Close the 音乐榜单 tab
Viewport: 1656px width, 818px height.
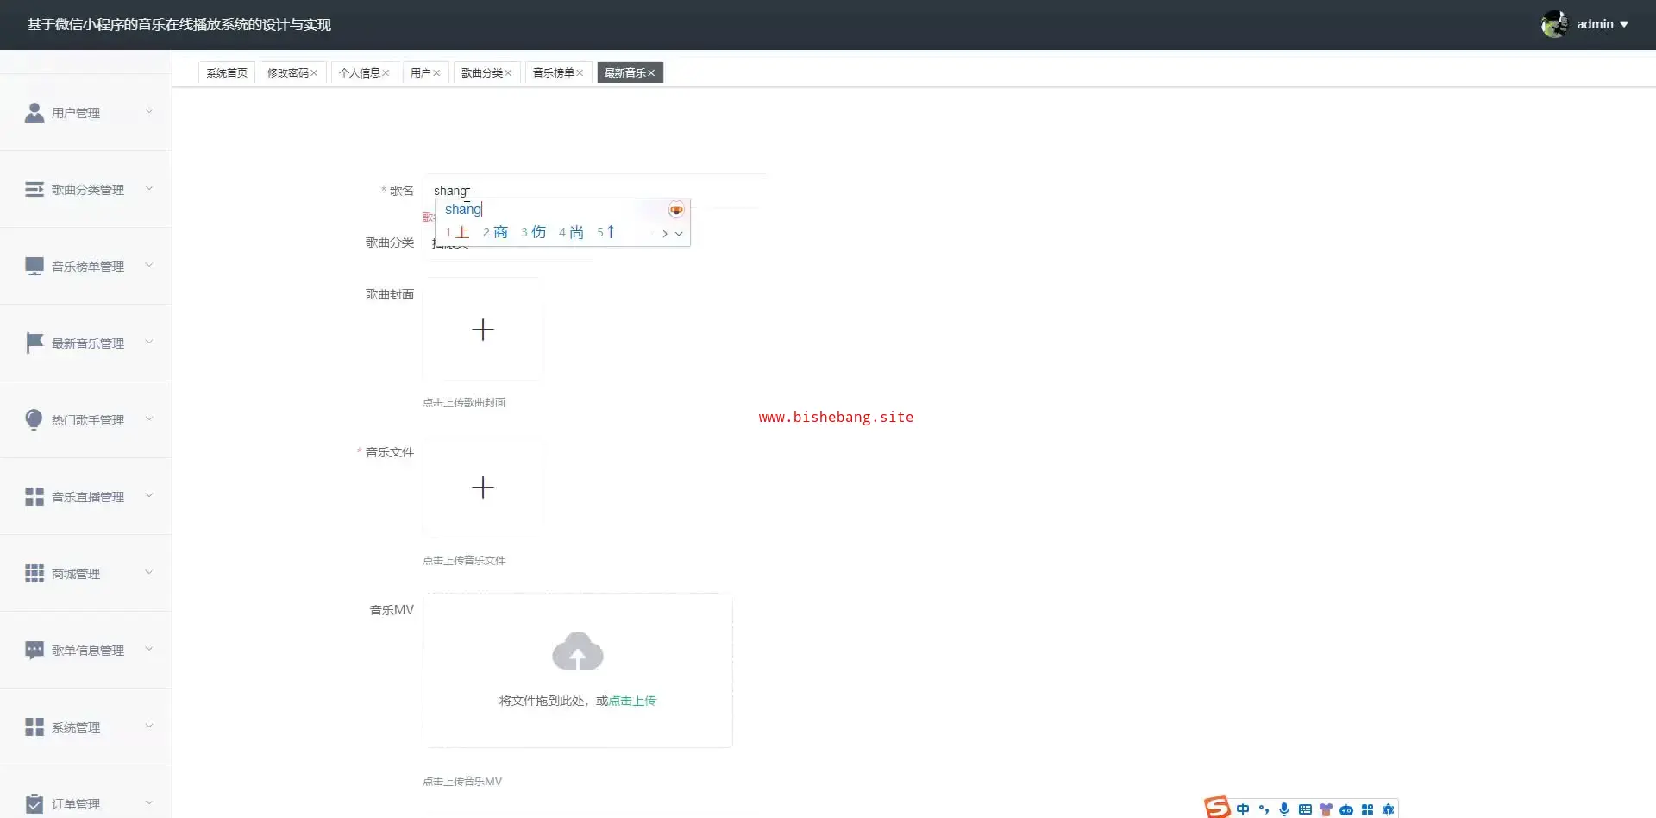[580, 73]
